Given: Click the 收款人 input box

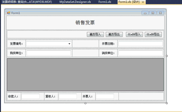Looking at the screenshot, I should (30, 96).
